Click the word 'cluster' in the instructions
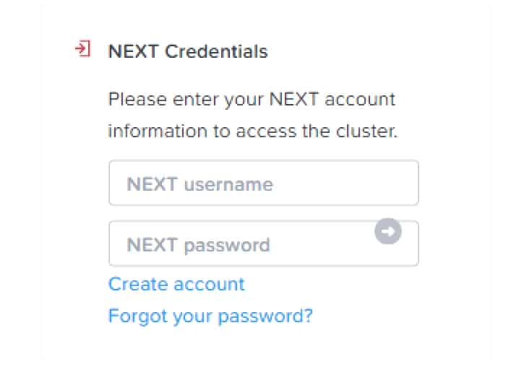532x367 pixels. tap(366, 131)
